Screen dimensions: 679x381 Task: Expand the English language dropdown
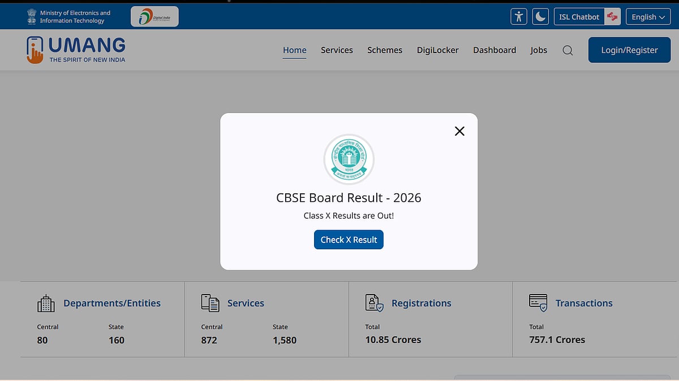pos(648,17)
